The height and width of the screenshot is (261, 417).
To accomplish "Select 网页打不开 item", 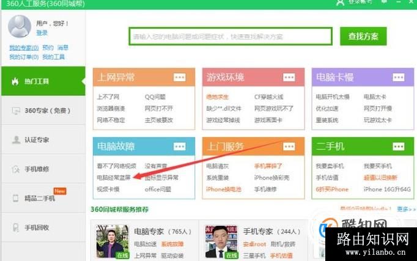I will click(159, 108).
